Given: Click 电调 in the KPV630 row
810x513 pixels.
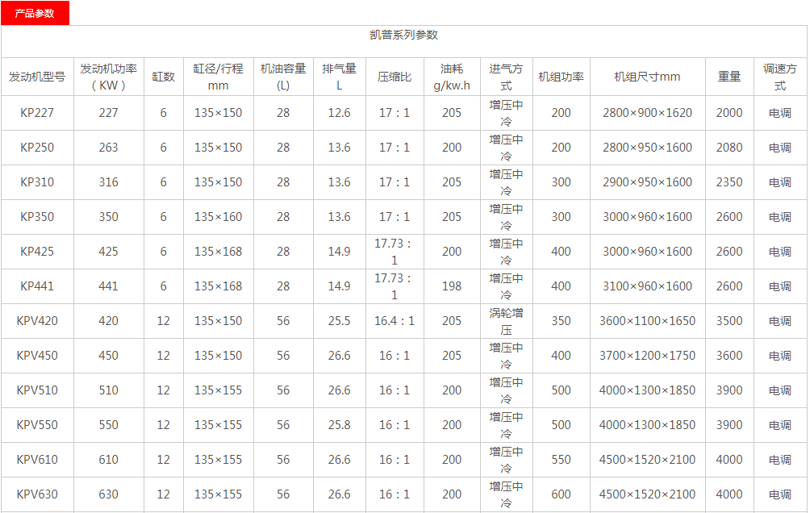Looking at the screenshot, I should [x=780, y=494].
